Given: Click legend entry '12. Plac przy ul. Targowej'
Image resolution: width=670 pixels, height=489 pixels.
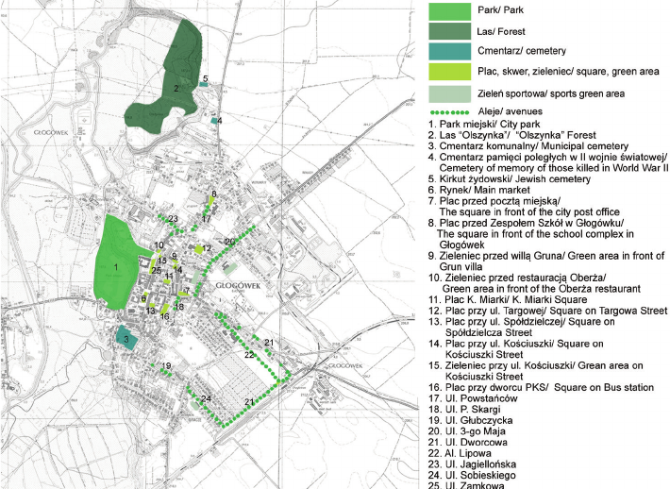Looking at the screenshot, I should tap(548, 311).
